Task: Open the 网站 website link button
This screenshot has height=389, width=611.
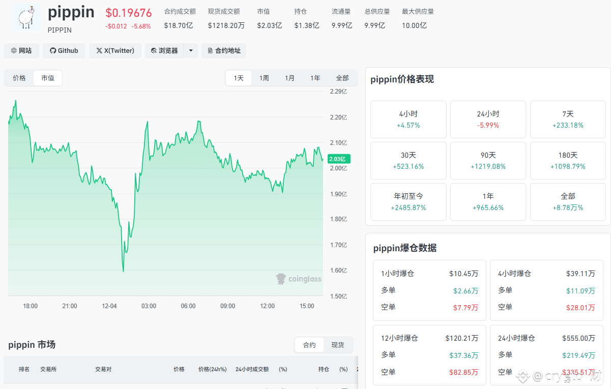Action: 21,51
